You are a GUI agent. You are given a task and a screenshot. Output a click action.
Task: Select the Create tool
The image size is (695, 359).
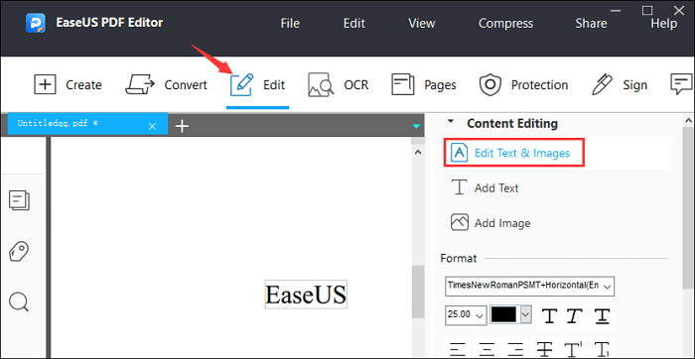pos(68,84)
